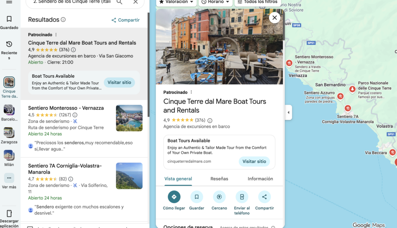Switch to the Información tab
The height and width of the screenshot is (228, 397).
coord(260,179)
